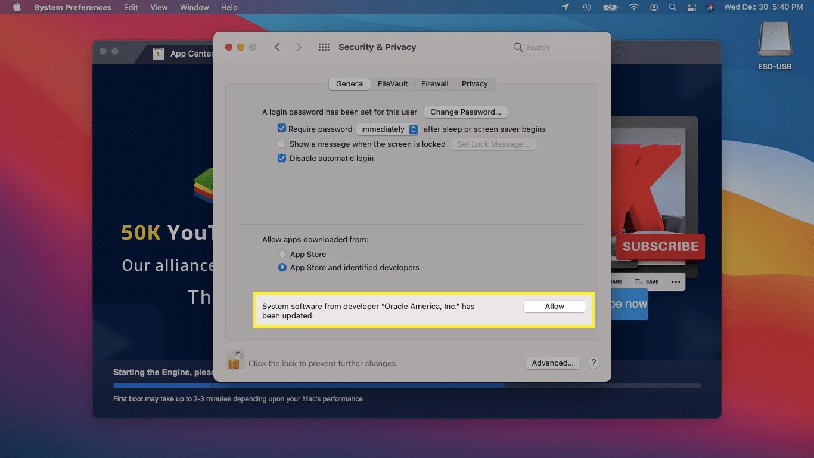814x458 pixels.
Task: Click the Security & Privacy window title
Action: (377, 47)
